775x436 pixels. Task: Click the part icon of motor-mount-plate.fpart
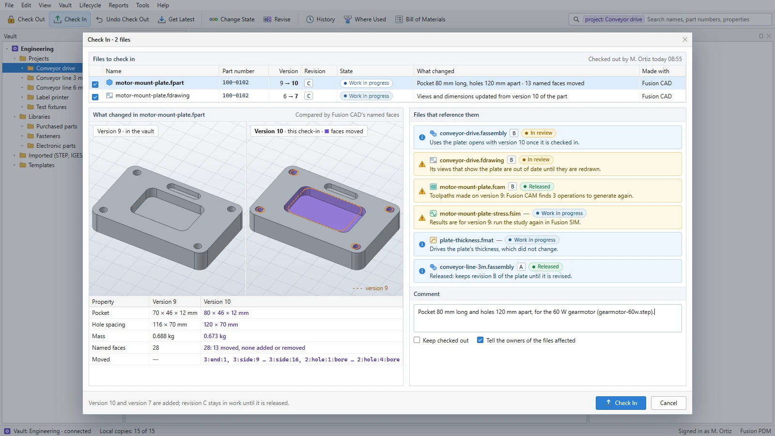point(109,83)
